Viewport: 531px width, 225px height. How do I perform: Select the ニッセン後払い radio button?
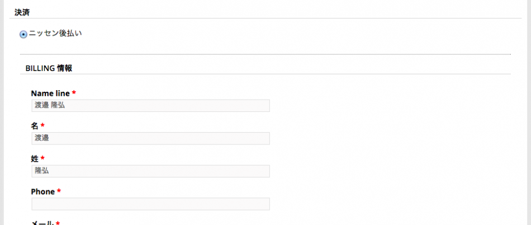point(23,34)
